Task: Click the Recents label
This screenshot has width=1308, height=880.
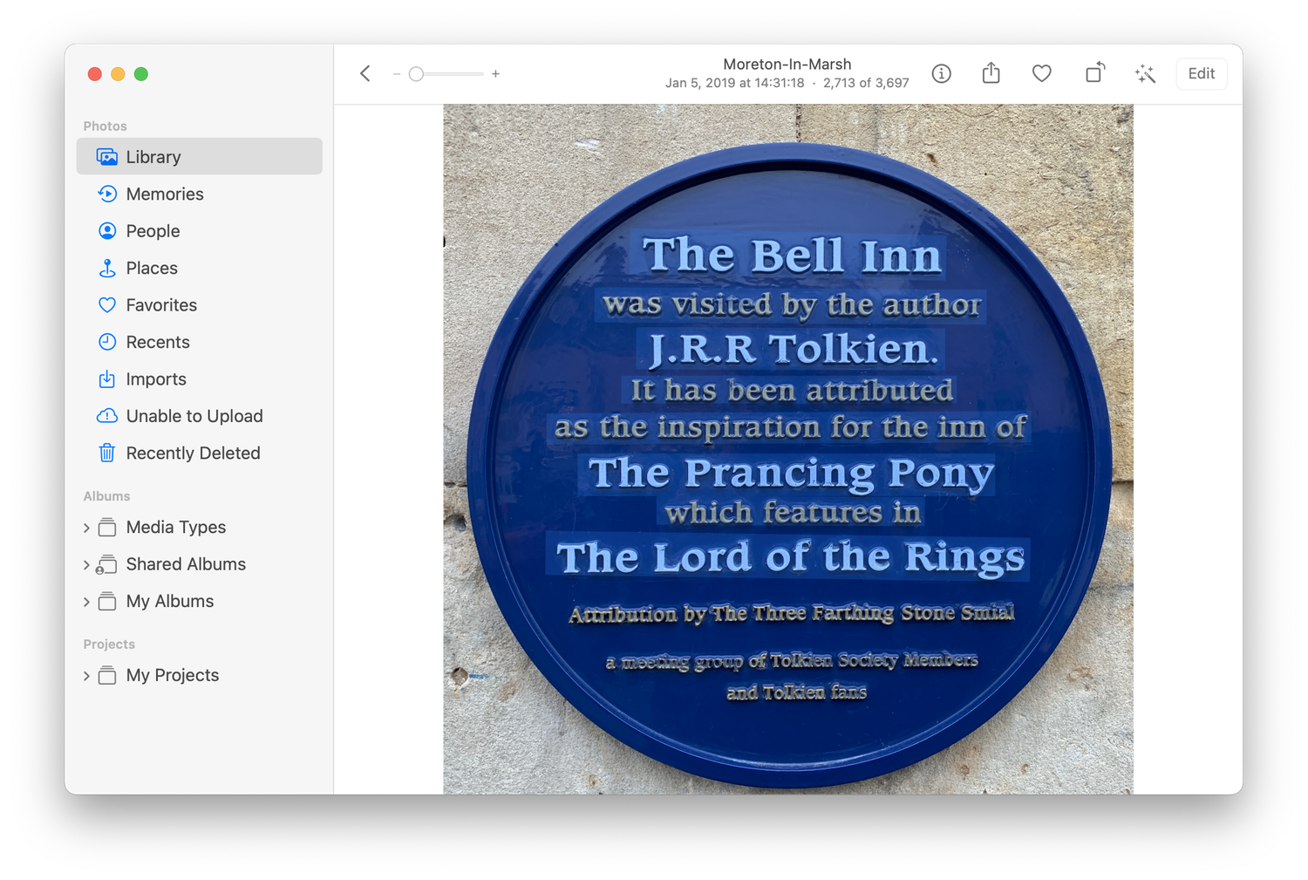Action: tap(158, 342)
